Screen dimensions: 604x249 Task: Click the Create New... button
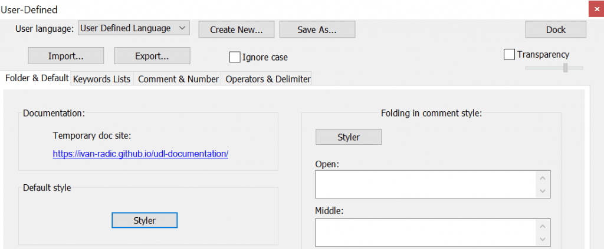(236, 29)
